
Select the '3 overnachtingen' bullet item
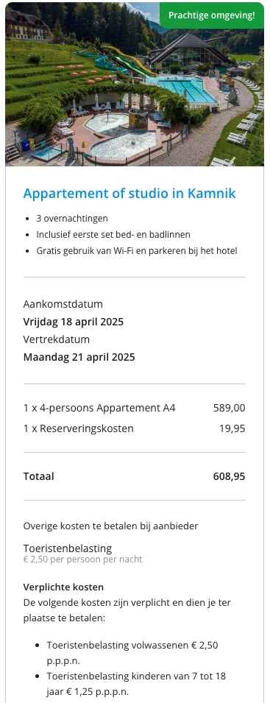[x=72, y=219]
